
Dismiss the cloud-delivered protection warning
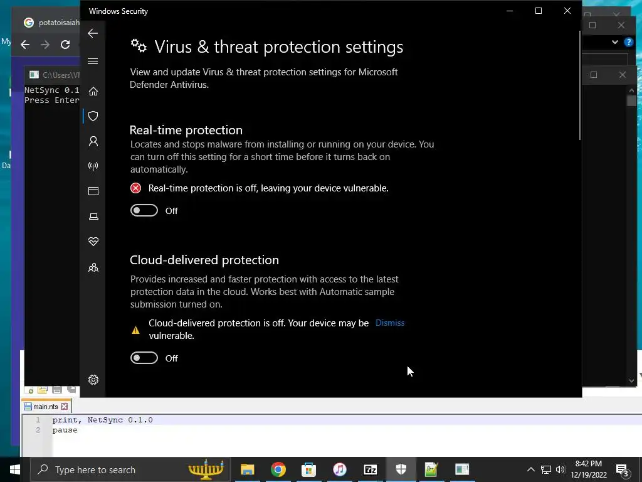pyautogui.click(x=390, y=323)
